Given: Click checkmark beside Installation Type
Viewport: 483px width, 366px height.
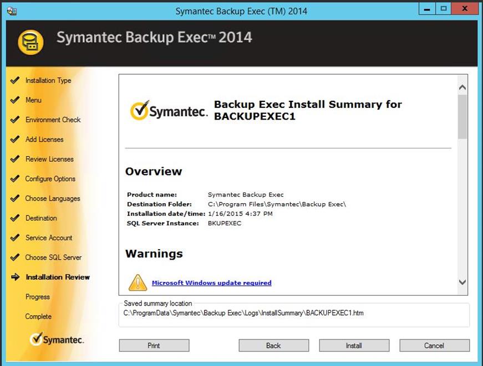Looking at the screenshot, I should pos(15,80).
